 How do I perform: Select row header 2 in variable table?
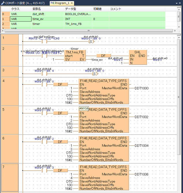point(3,24)
